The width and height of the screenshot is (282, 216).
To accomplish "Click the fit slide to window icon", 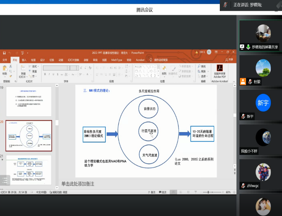I will click(234, 192).
